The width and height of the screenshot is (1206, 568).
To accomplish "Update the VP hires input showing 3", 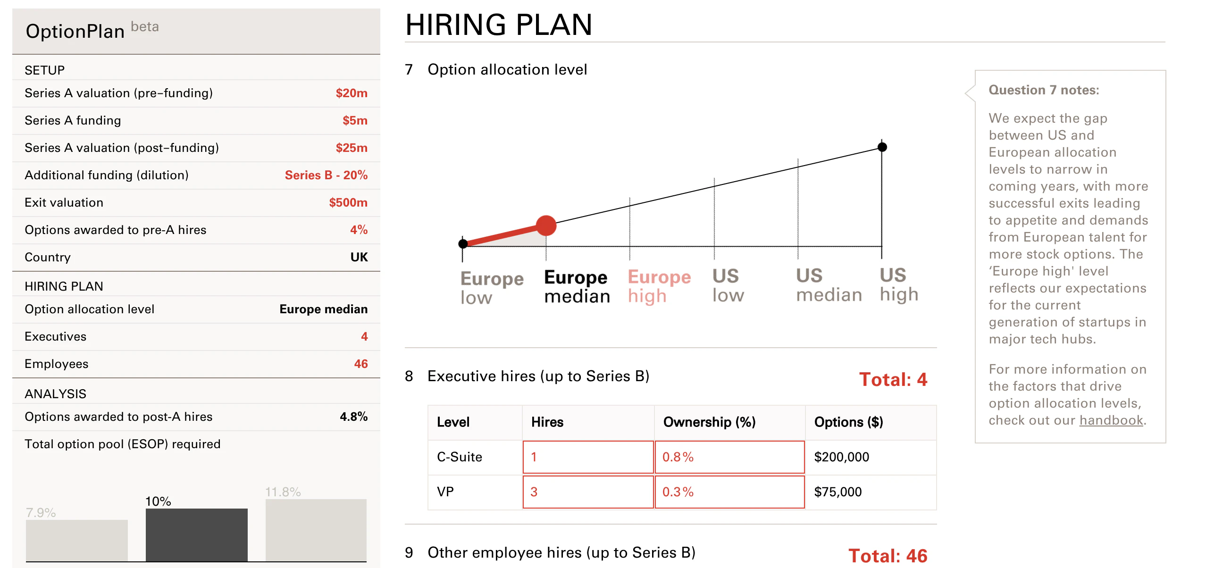I will point(587,492).
